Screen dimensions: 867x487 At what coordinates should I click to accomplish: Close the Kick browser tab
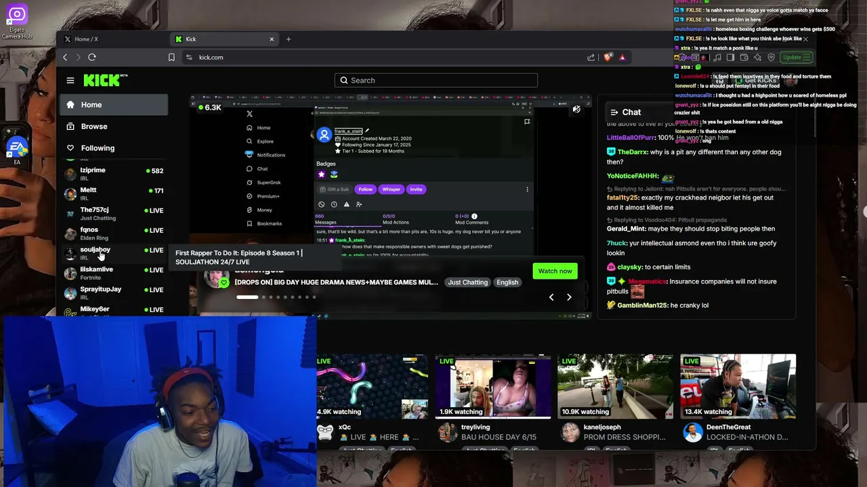point(272,39)
